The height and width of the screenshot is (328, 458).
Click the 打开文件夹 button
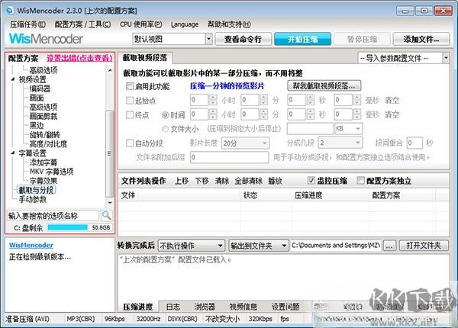tap(424, 246)
